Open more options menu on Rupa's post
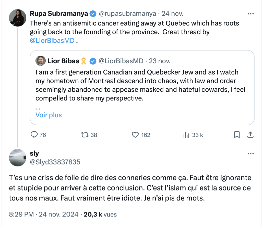This screenshot has height=227, width=264. click(251, 14)
